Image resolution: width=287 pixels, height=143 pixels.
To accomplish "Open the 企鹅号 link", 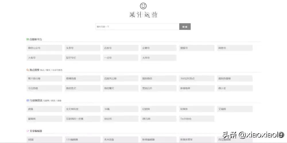I will point(158,48).
